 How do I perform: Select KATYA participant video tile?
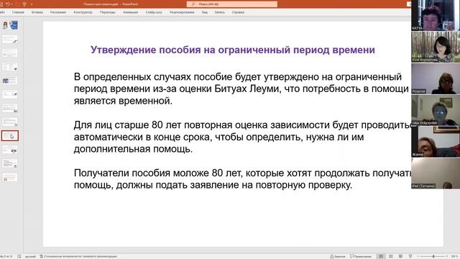click(x=436, y=15)
